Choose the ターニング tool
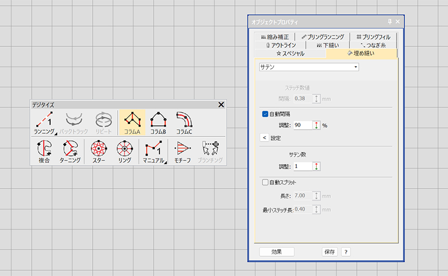Image resolution: width=448 pixels, height=276 pixels. click(x=70, y=152)
